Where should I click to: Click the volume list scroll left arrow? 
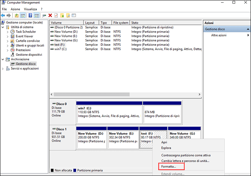52,94
